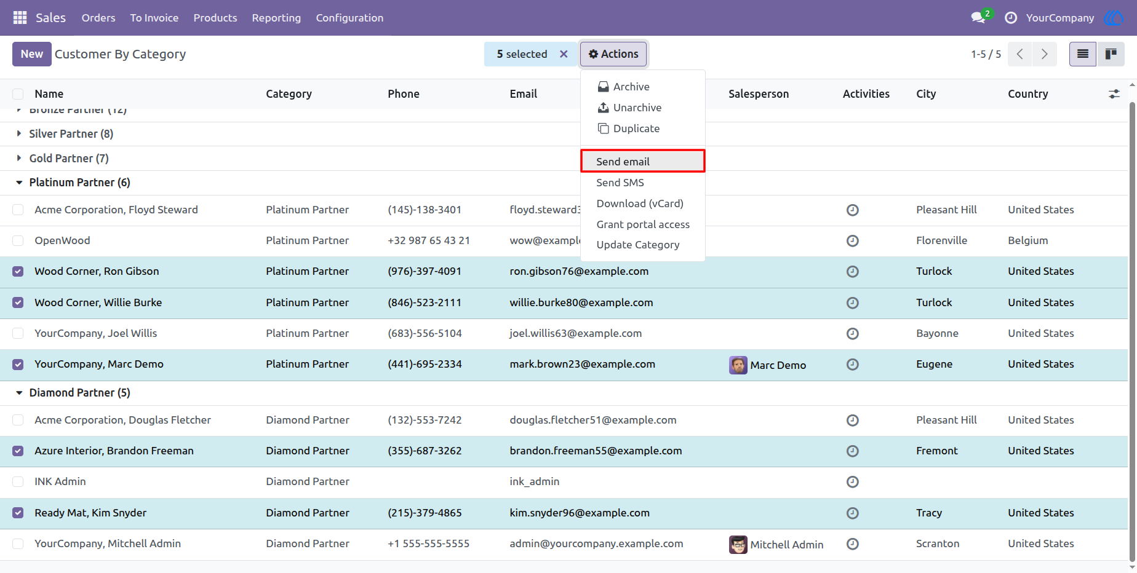Open the user avatar menu

coord(1114,18)
